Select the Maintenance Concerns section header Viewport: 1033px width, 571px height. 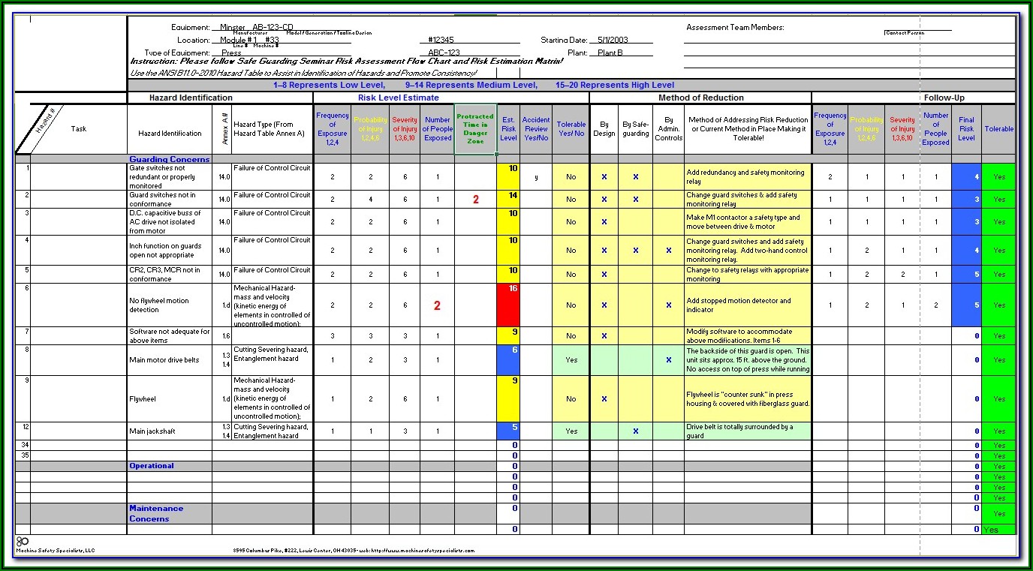[x=156, y=513]
